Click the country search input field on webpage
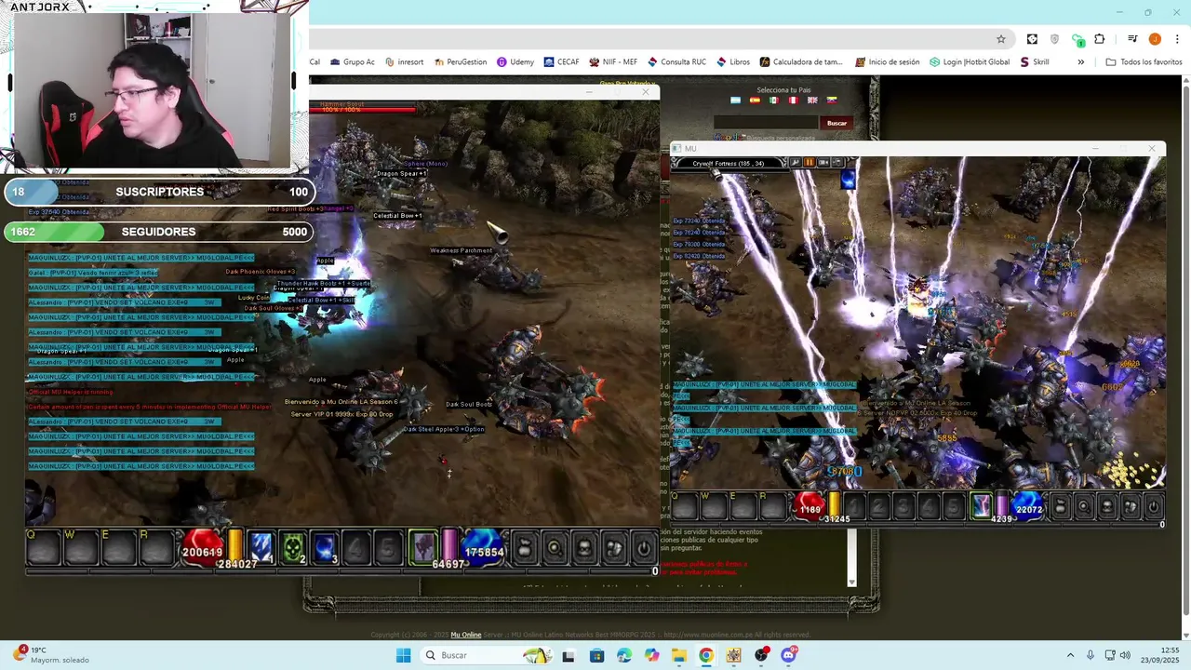 tap(766, 123)
